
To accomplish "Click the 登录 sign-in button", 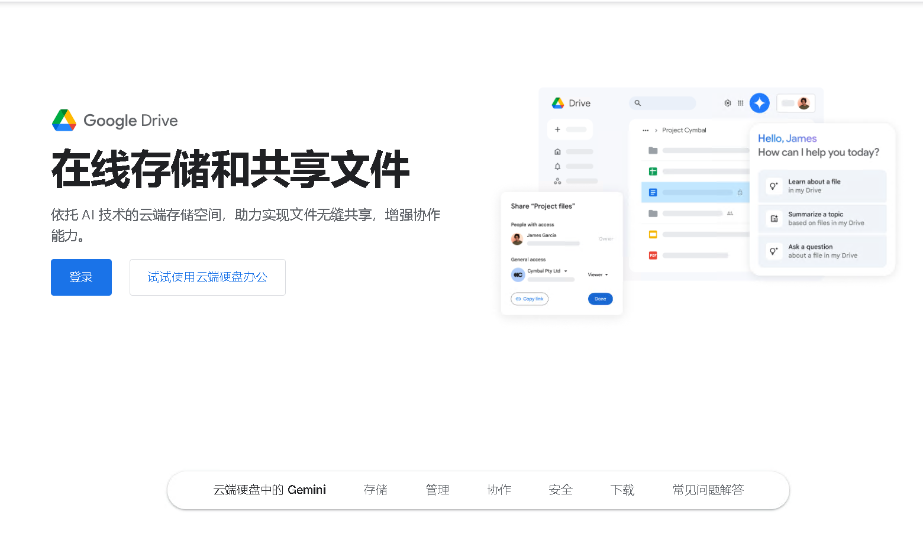I will pyautogui.click(x=81, y=277).
